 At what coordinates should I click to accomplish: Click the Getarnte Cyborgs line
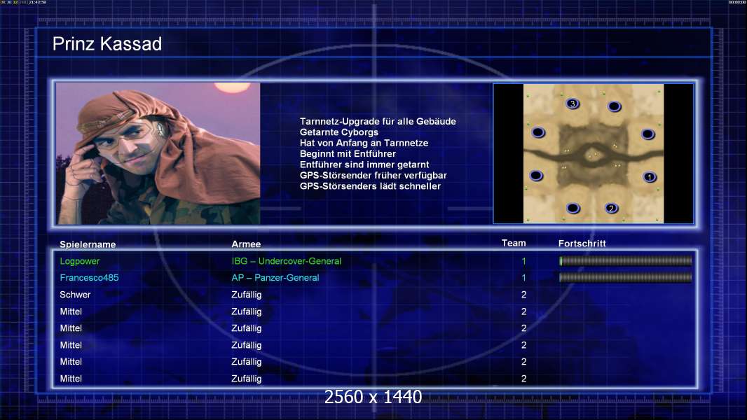(338, 132)
